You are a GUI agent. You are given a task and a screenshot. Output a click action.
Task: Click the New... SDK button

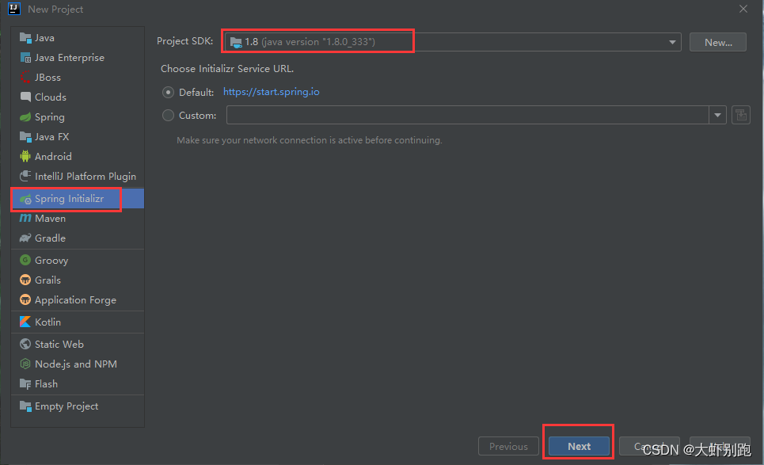[718, 42]
